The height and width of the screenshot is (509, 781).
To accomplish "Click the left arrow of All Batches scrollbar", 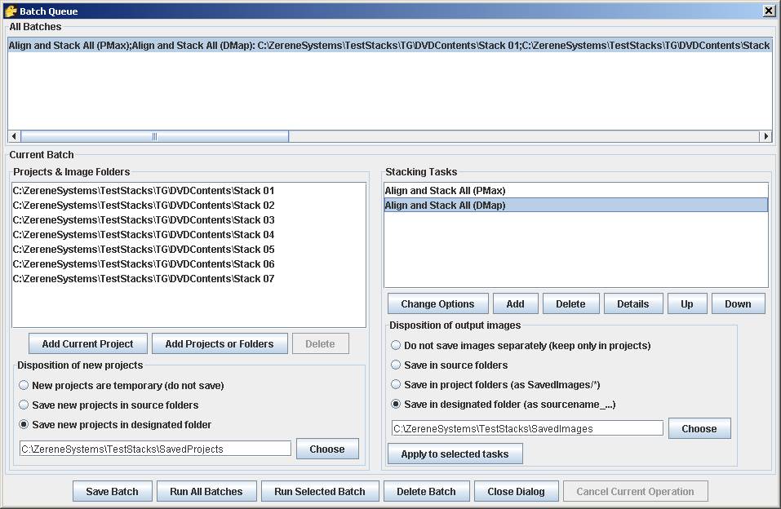I will (13, 136).
